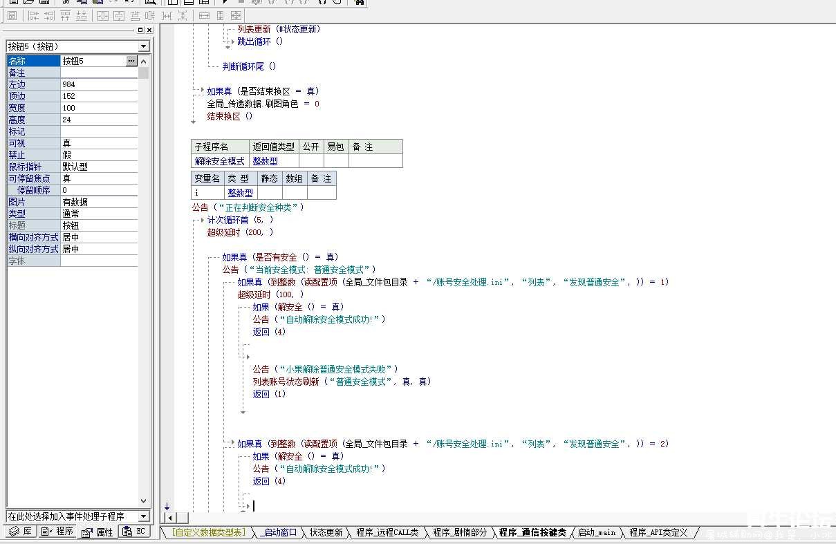Click the align bottom edges icon
The image size is (836, 544).
81,15
